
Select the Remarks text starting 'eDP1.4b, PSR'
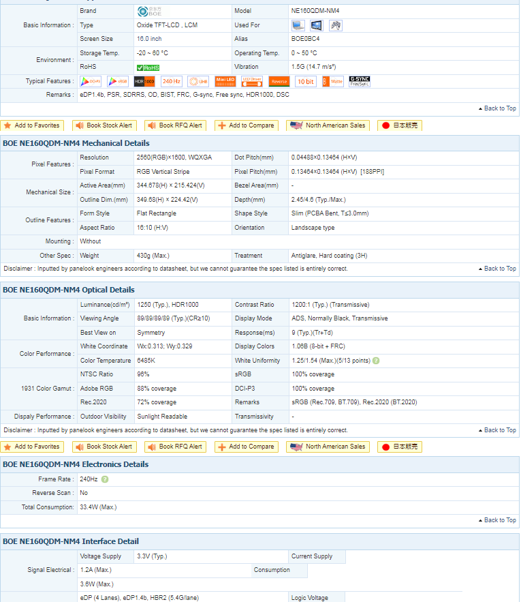click(x=185, y=95)
